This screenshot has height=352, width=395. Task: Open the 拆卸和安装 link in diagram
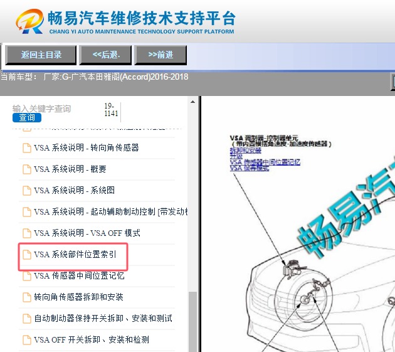(x=245, y=151)
